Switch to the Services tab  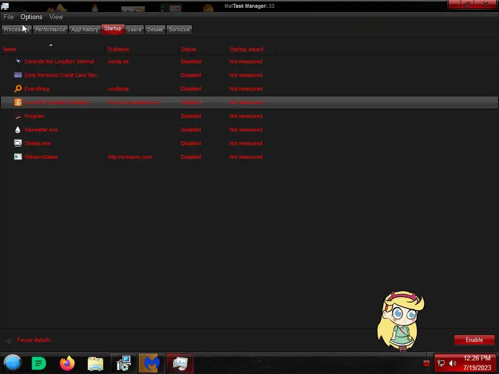tap(179, 29)
